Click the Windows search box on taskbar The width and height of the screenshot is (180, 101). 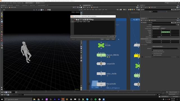[x=18, y=99]
